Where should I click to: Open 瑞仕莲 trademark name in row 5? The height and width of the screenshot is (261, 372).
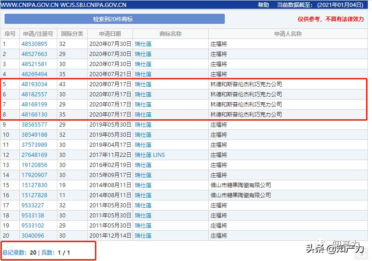pos(143,84)
